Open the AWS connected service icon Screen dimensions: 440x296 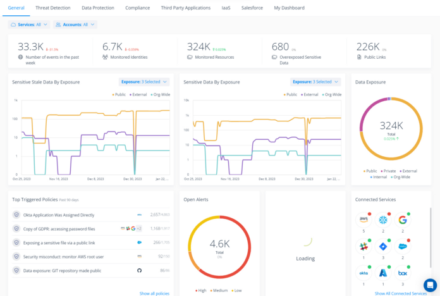click(364, 221)
